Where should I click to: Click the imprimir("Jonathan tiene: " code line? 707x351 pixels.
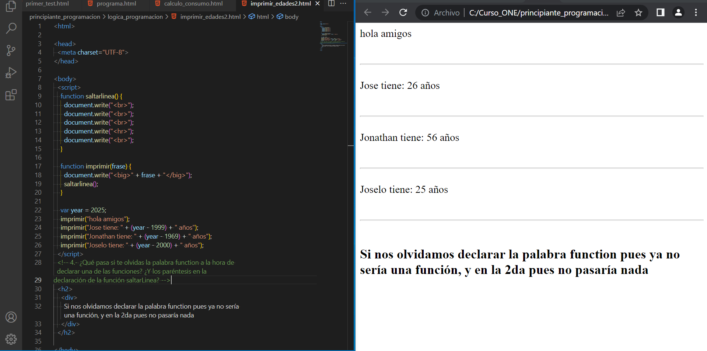tap(136, 236)
